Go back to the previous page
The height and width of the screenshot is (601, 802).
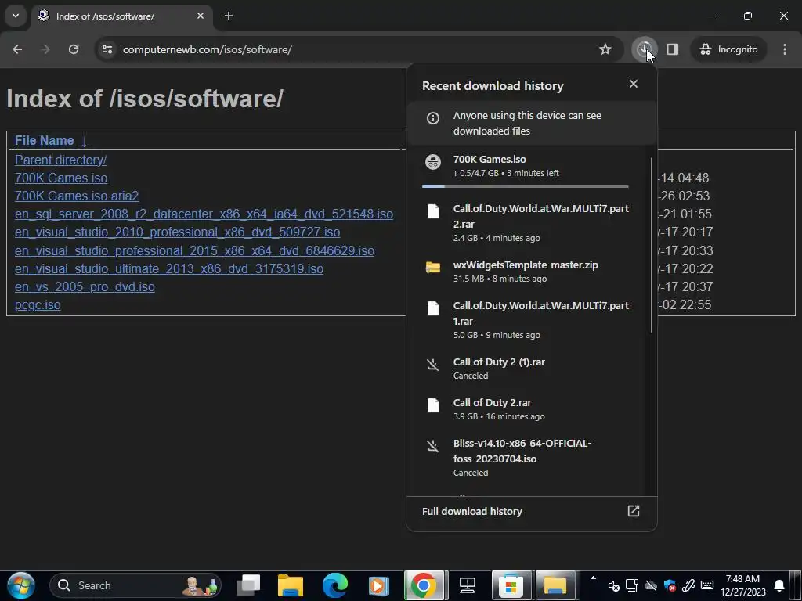tap(17, 49)
